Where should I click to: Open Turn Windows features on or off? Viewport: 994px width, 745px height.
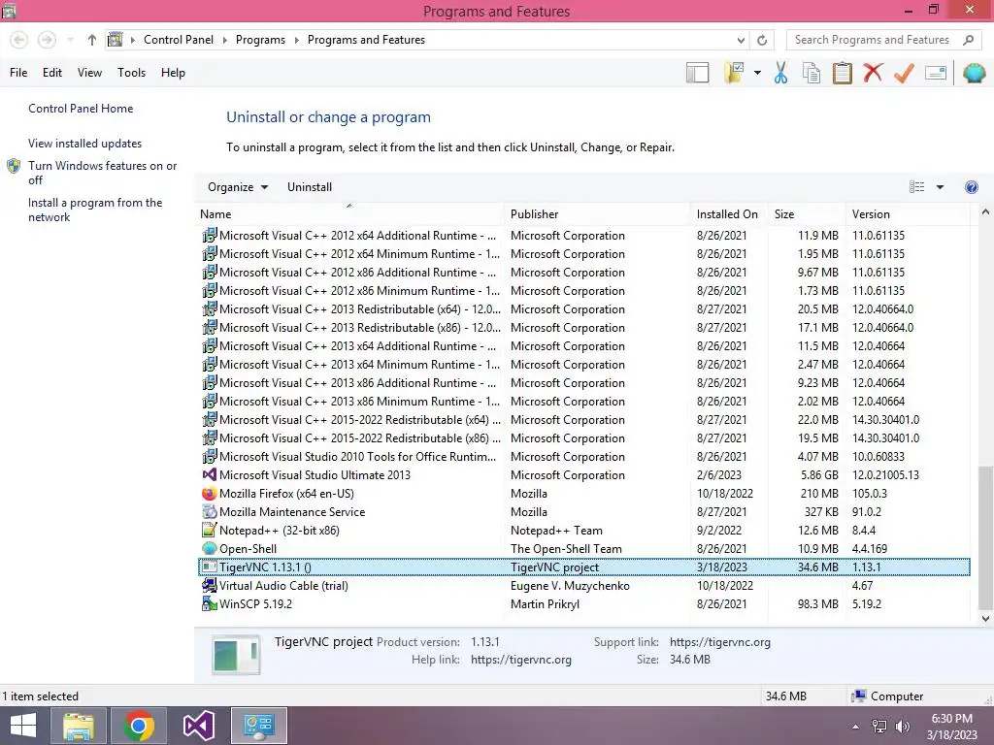pos(102,173)
